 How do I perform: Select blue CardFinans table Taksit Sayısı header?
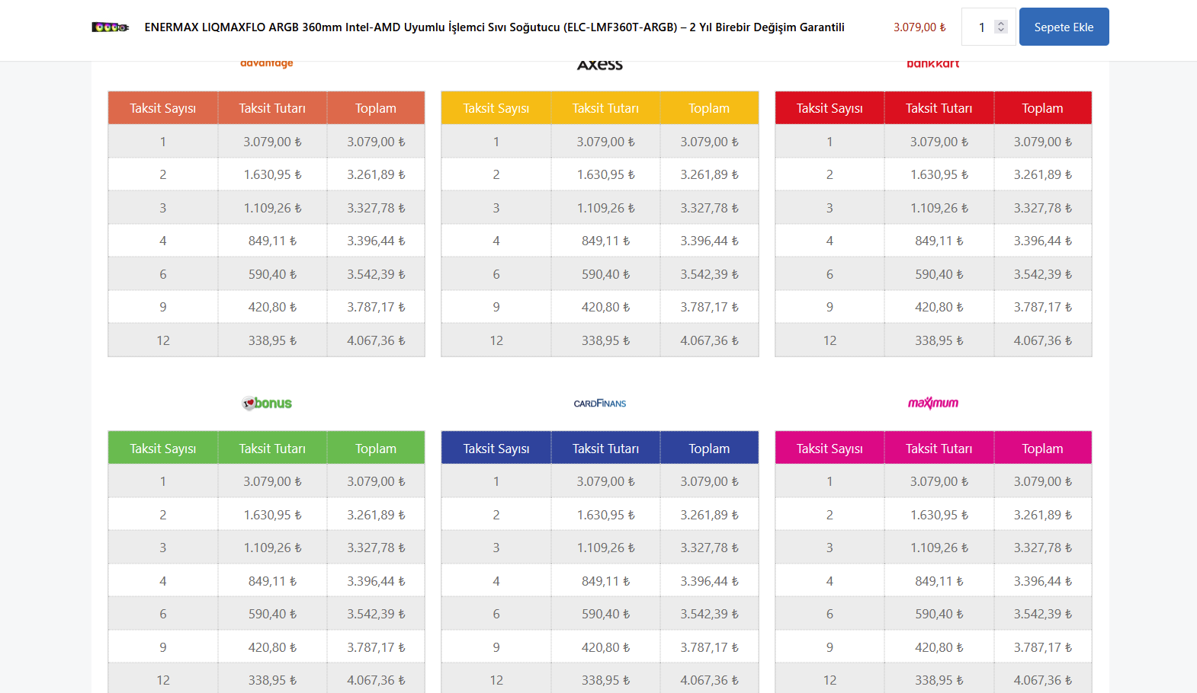(496, 449)
